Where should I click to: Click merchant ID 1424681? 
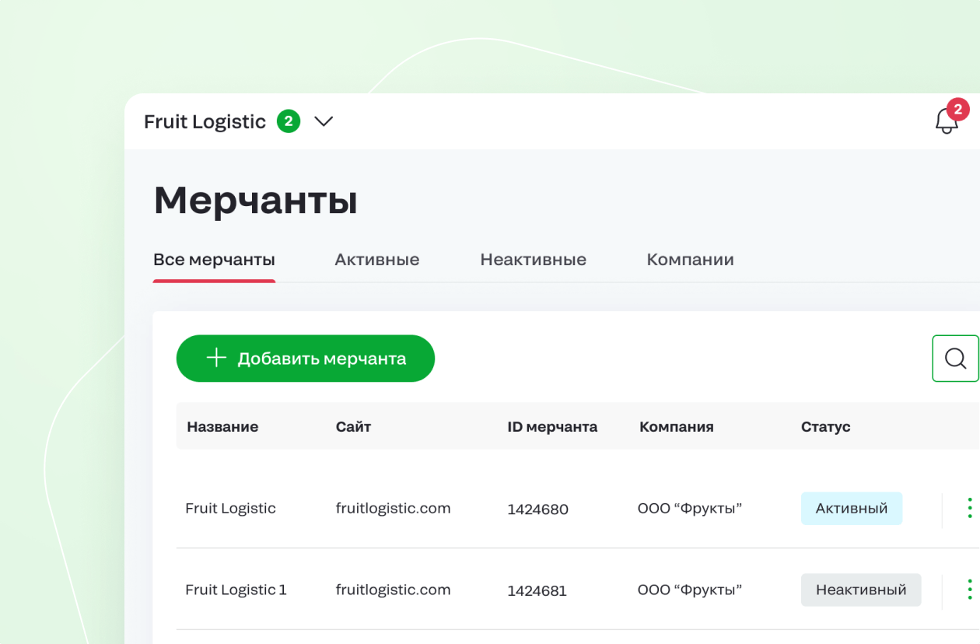537,591
